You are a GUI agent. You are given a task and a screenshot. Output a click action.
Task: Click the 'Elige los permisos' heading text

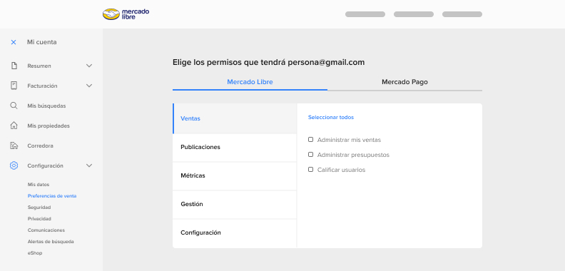click(268, 62)
